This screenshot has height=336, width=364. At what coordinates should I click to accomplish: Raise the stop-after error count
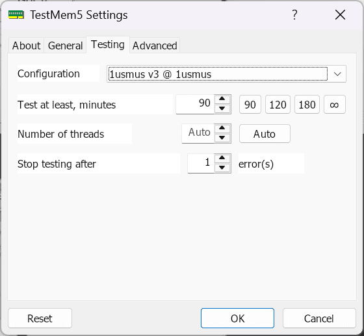222,159
